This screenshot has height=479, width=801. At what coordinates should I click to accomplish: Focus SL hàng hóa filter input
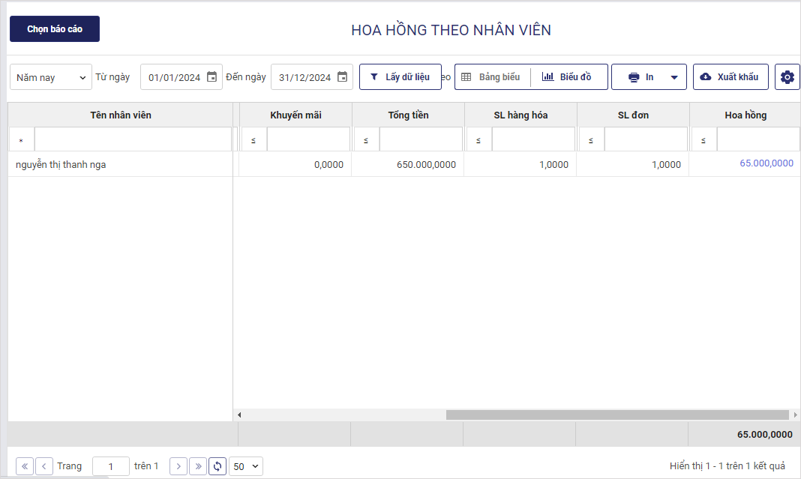[x=533, y=139]
